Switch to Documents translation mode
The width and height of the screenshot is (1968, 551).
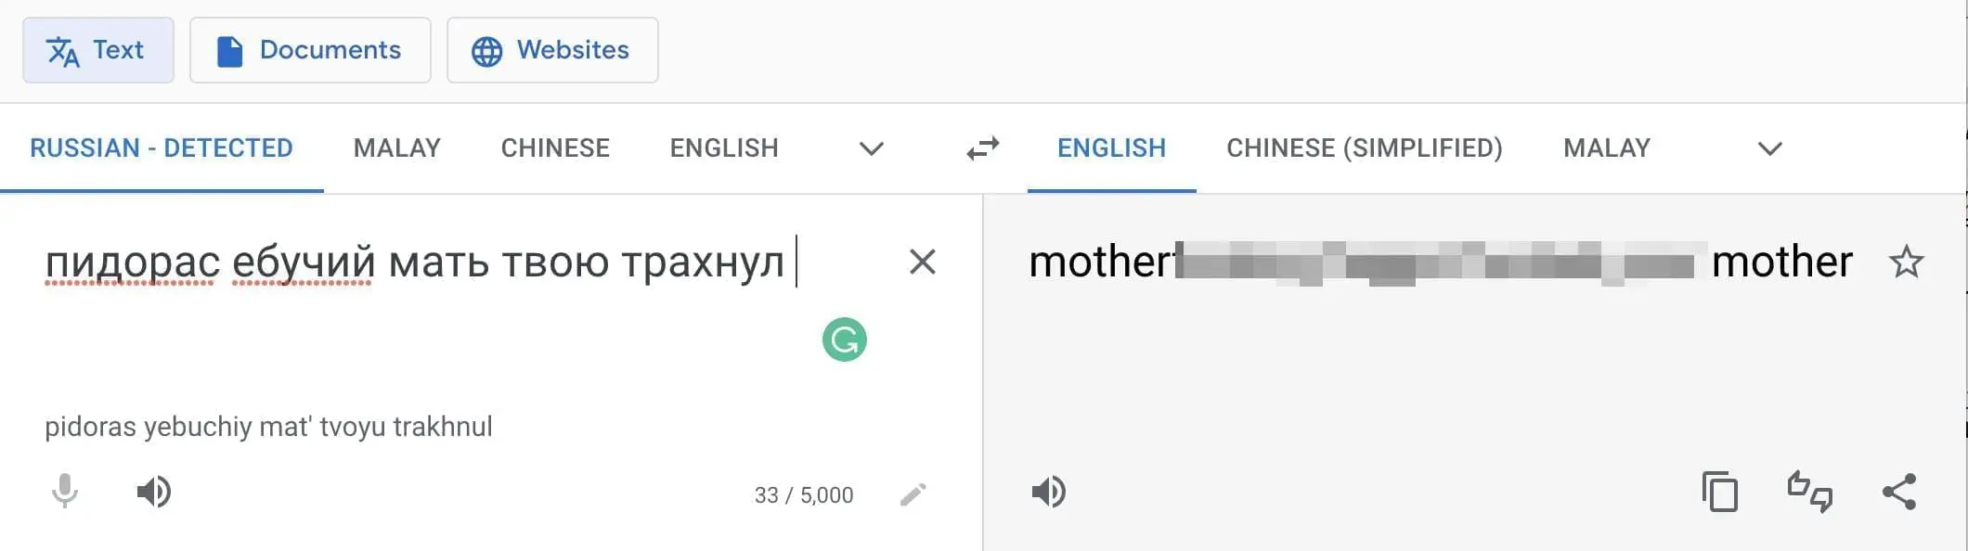click(x=310, y=50)
